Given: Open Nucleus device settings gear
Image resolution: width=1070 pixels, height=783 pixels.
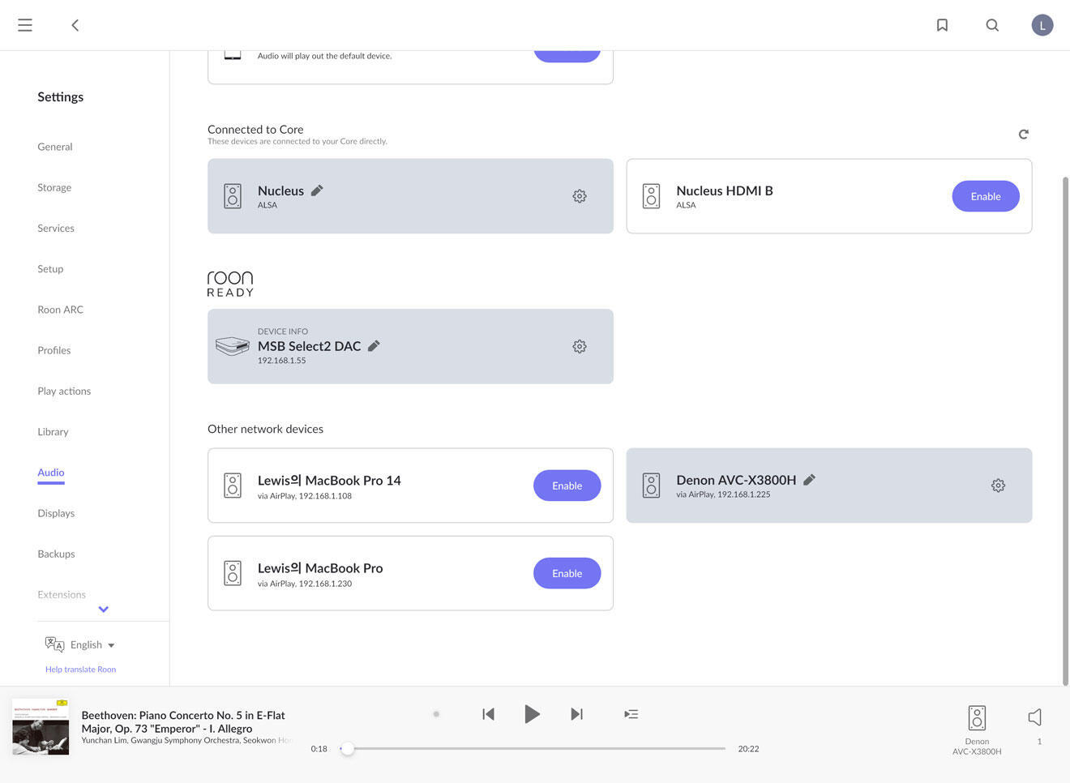Looking at the screenshot, I should (580, 196).
